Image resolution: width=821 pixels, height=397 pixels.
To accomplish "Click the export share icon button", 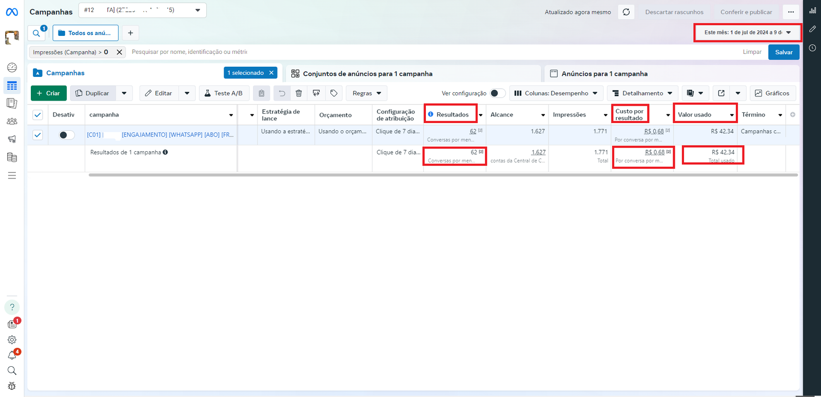I will tap(721, 93).
